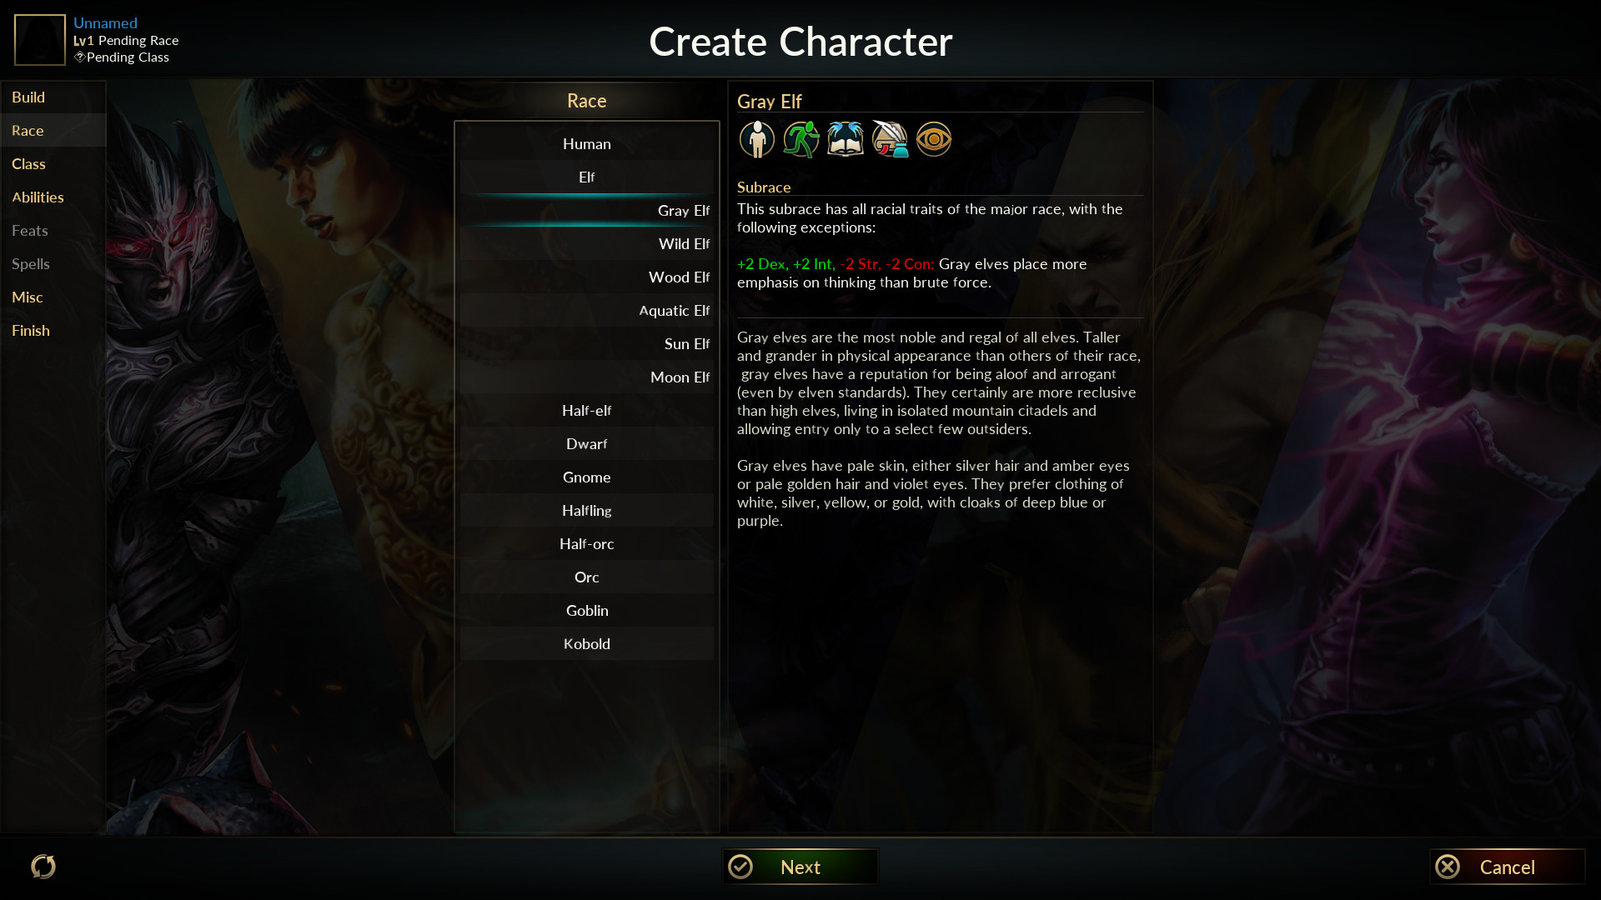
Task: Click the Next button
Action: click(800, 867)
